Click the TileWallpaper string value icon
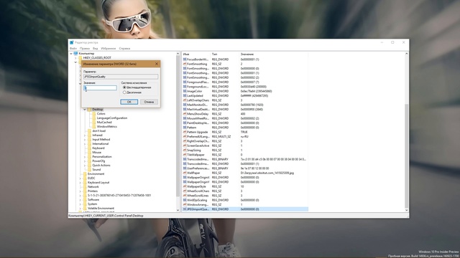 185,155
